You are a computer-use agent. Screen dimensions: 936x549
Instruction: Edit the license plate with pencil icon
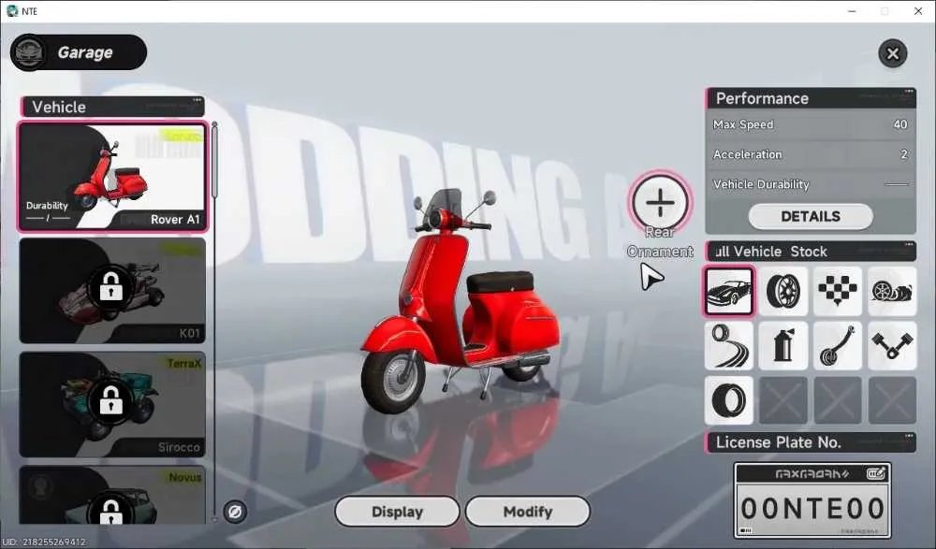tap(876, 474)
